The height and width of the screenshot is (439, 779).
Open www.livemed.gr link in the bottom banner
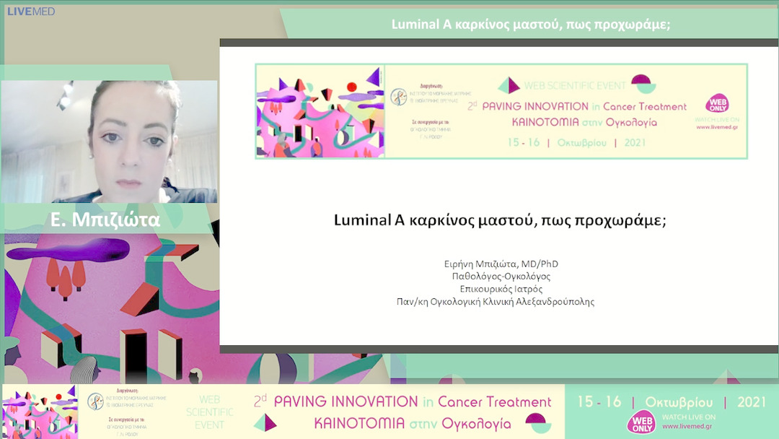coord(687,426)
